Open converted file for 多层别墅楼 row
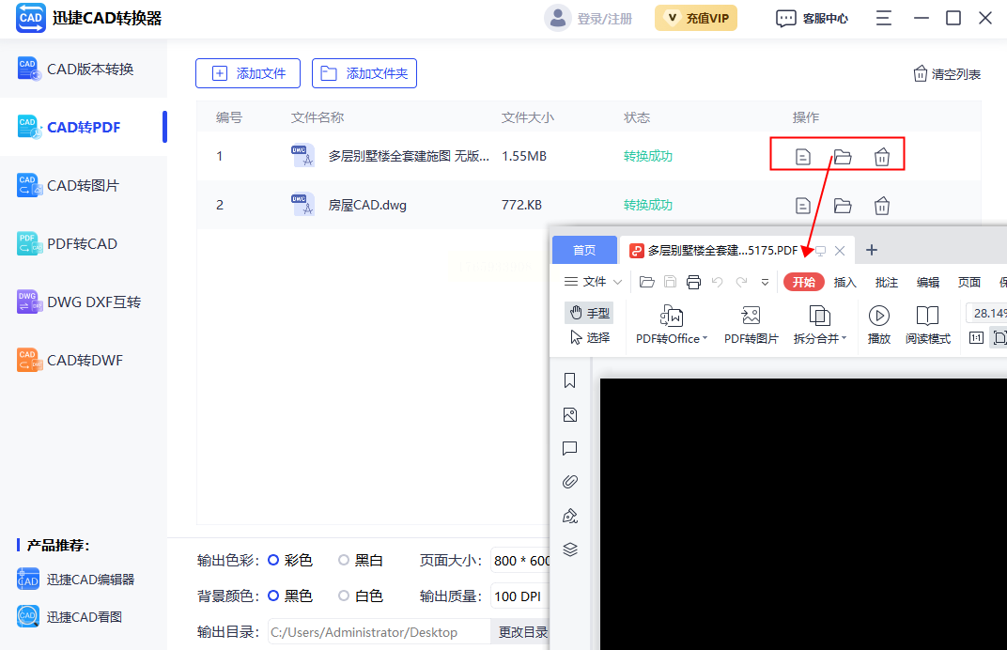The width and height of the screenshot is (1007, 650). pyautogui.click(x=803, y=156)
